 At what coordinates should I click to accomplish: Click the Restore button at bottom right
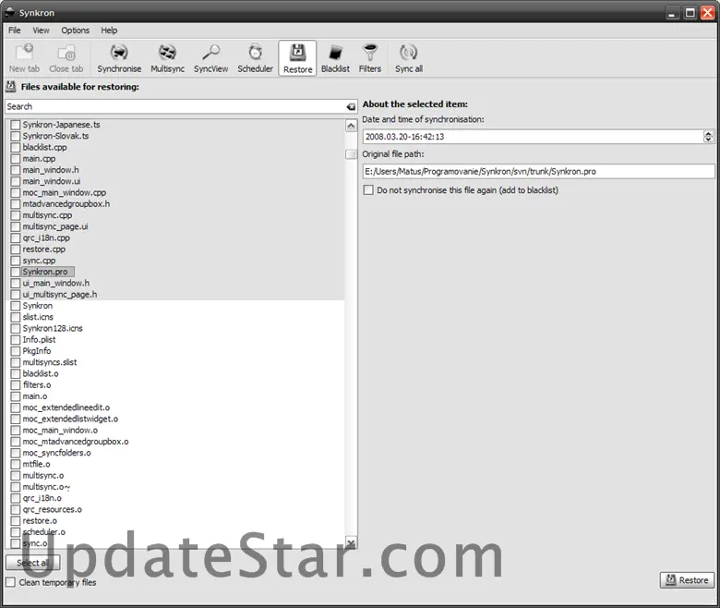(687, 580)
